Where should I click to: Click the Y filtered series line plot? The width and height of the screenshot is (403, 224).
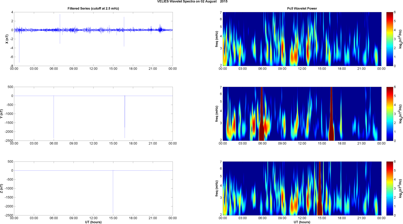93,114
